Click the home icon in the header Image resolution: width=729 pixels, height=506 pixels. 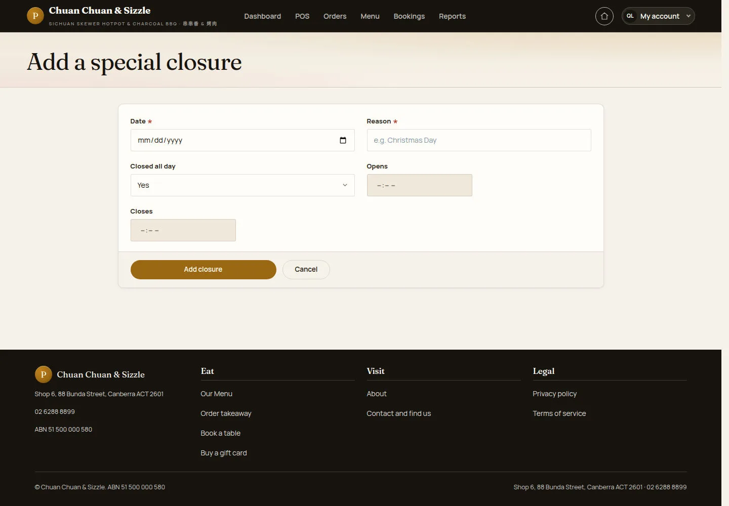coord(604,16)
